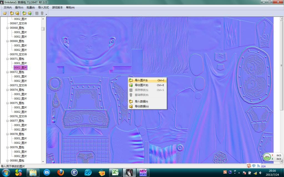Image resolution: width=284 pixels, height=177 pixels.
Task: Collapse the 00068_图包 tree node
Action: [7, 28]
